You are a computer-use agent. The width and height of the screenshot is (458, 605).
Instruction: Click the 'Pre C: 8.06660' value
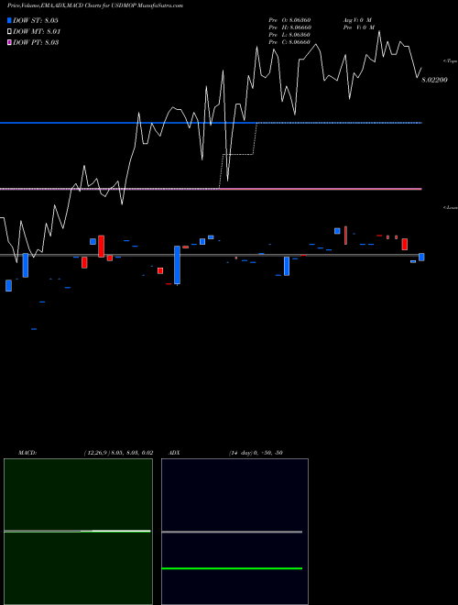289,41
